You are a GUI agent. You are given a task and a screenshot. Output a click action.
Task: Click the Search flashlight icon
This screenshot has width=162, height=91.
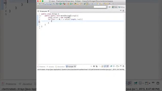pos(80,4)
